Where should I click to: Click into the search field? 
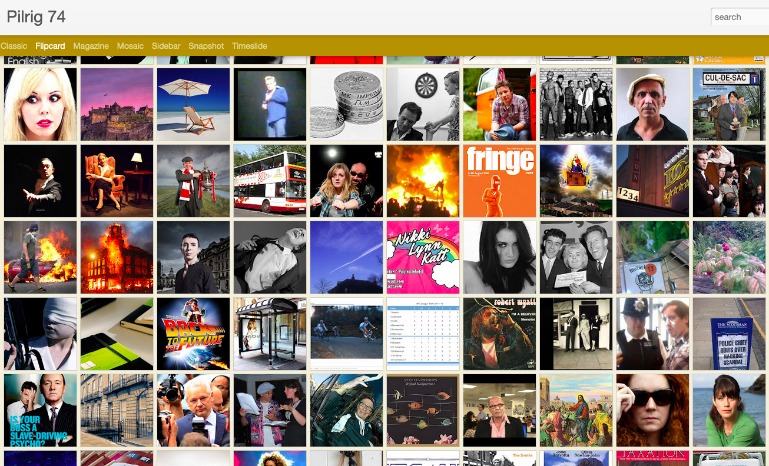click(x=740, y=17)
